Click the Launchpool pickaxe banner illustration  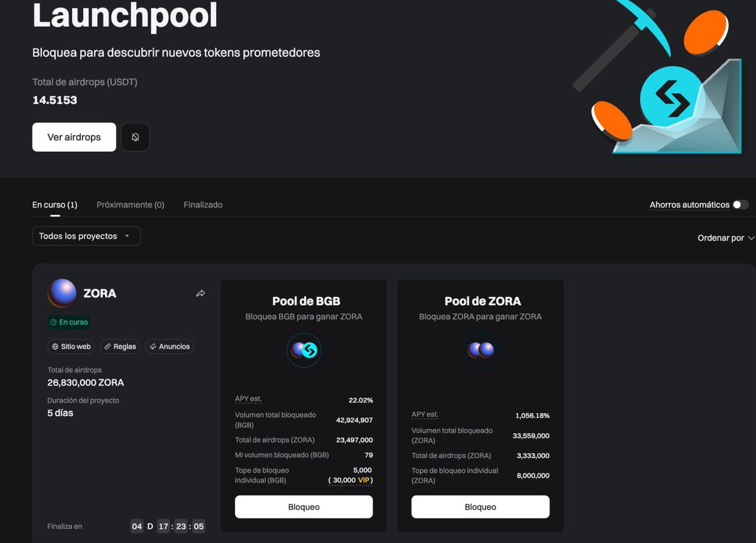pyautogui.click(x=658, y=77)
